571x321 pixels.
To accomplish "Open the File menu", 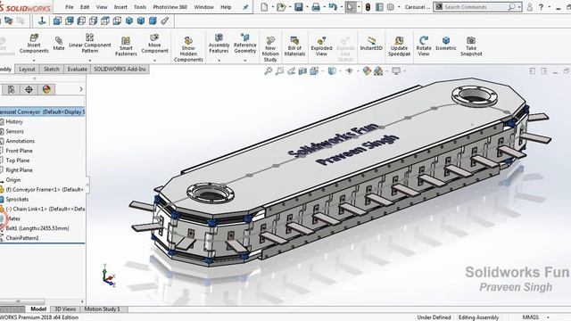I will coord(70,7).
